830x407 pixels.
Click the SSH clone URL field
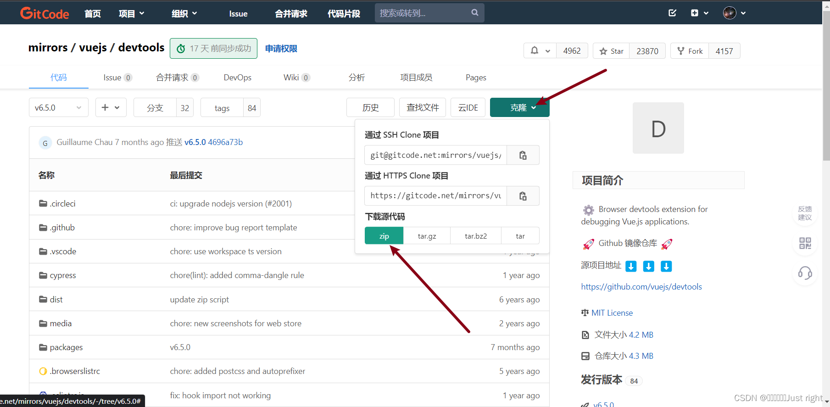tap(436, 155)
